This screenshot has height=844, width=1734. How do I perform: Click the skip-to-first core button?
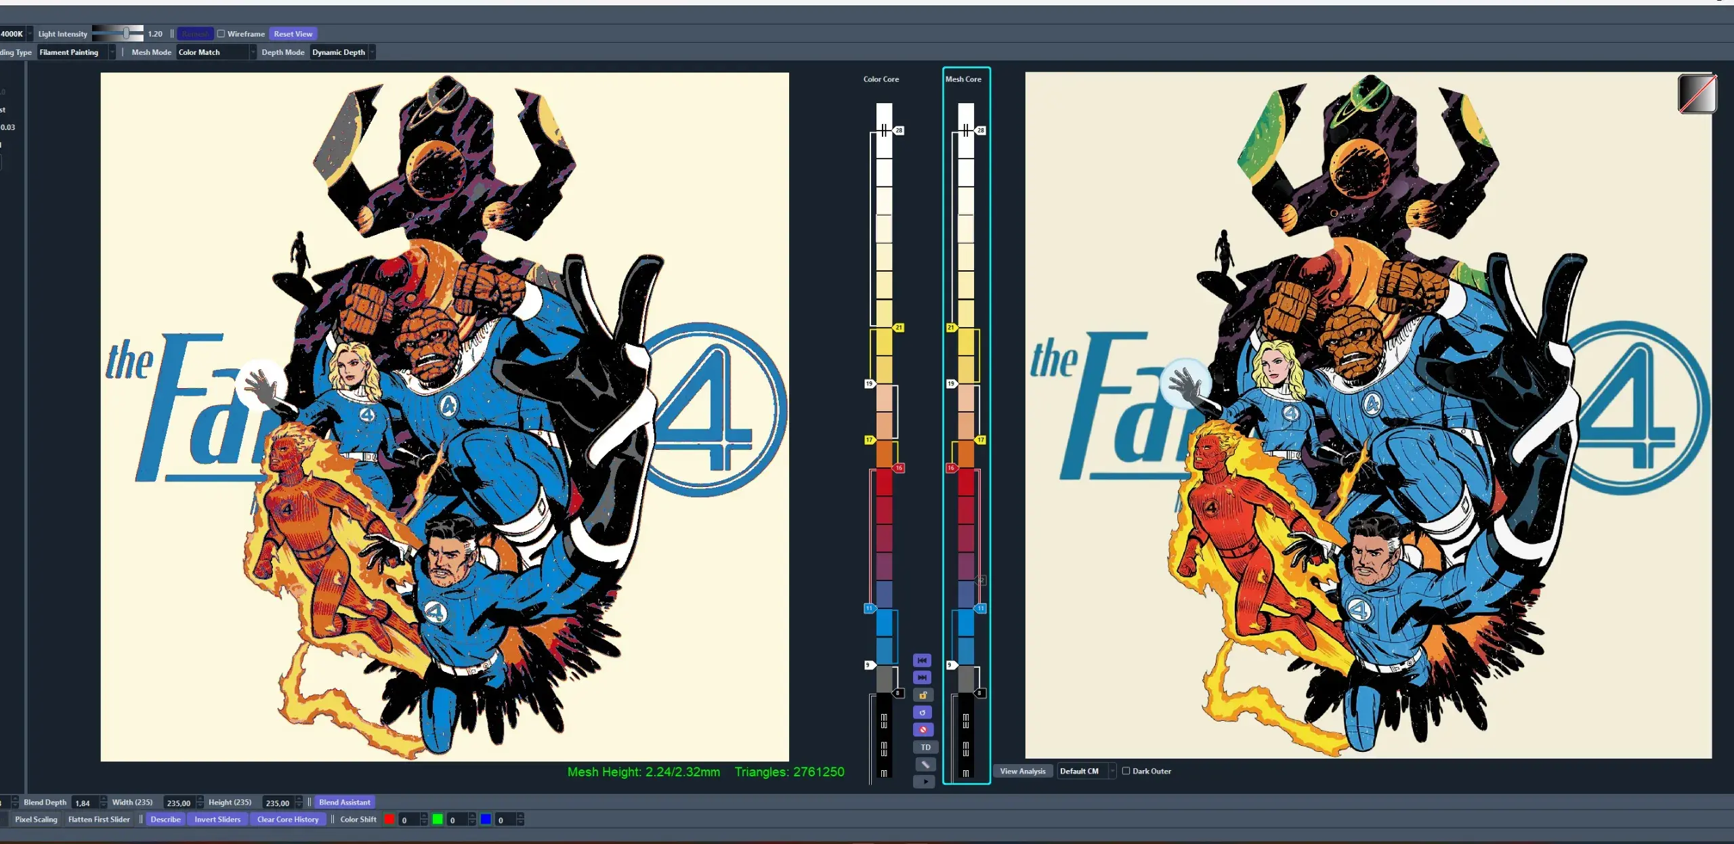coord(922,660)
